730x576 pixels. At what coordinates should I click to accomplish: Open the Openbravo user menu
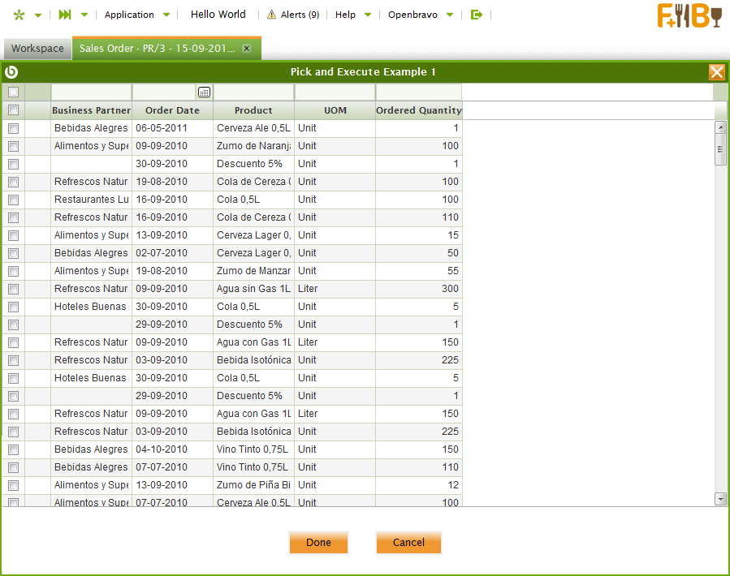[413, 15]
